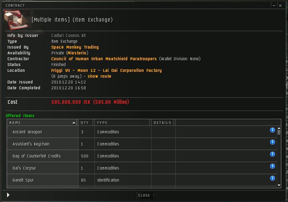Click the offered items scrollbar handle
The height and width of the screenshot is (202, 288).
279,132
